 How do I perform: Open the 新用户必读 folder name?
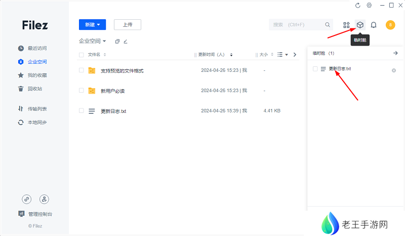(112, 91)
